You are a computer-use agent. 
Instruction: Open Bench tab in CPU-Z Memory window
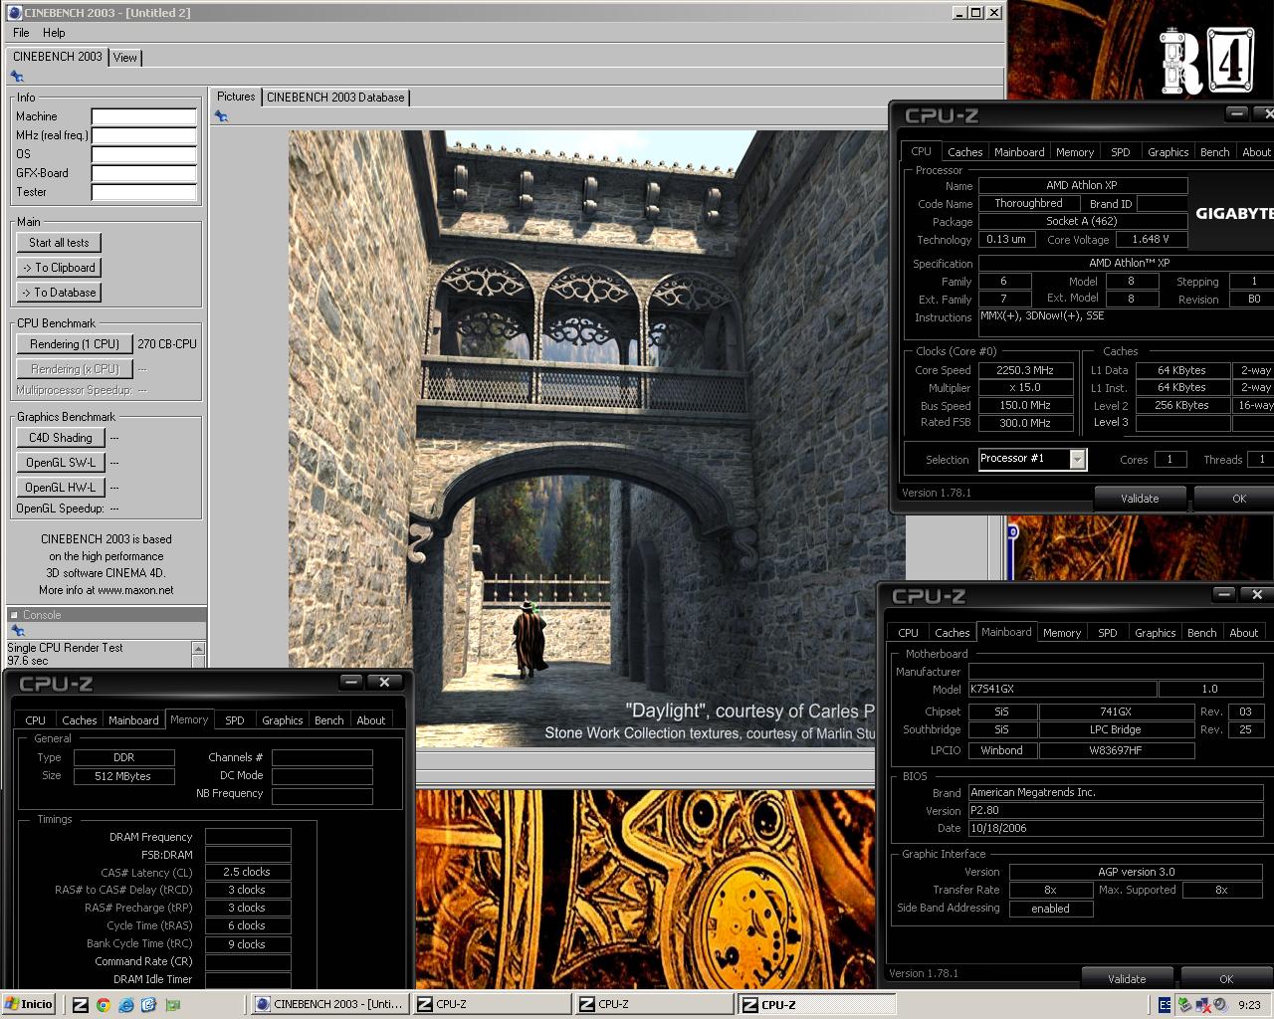[x=328, y=720]
